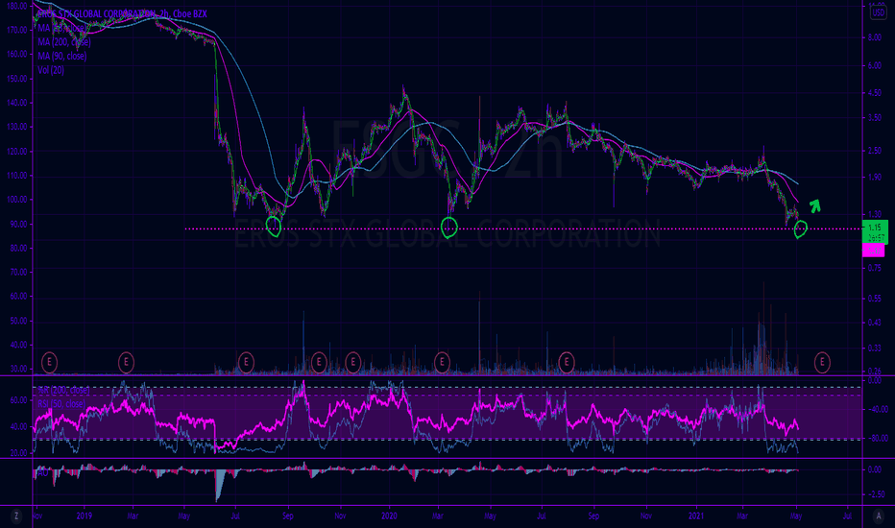Click the 2.50 label on right price scale
The width and height of the screenshot is (895, 528).
click(875, 151)
